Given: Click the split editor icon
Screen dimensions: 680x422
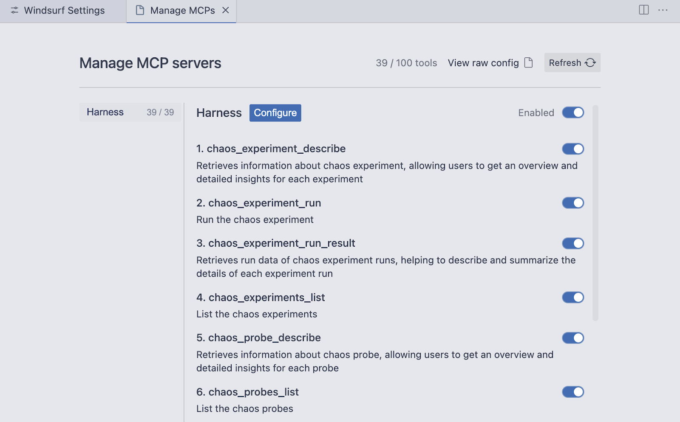Looking at the screenshot, I should [644, 10].
